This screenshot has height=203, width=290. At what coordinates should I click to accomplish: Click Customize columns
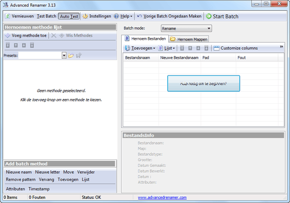(x=236, y=48)
